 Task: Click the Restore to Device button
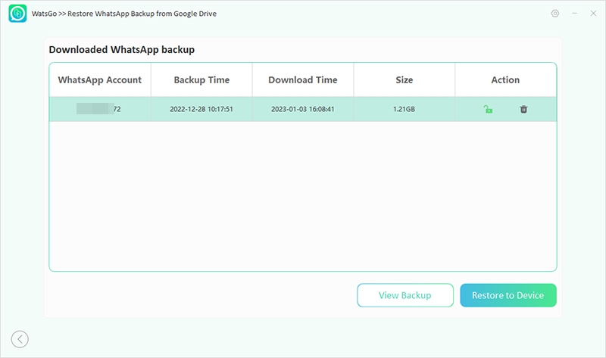[508, 295]
